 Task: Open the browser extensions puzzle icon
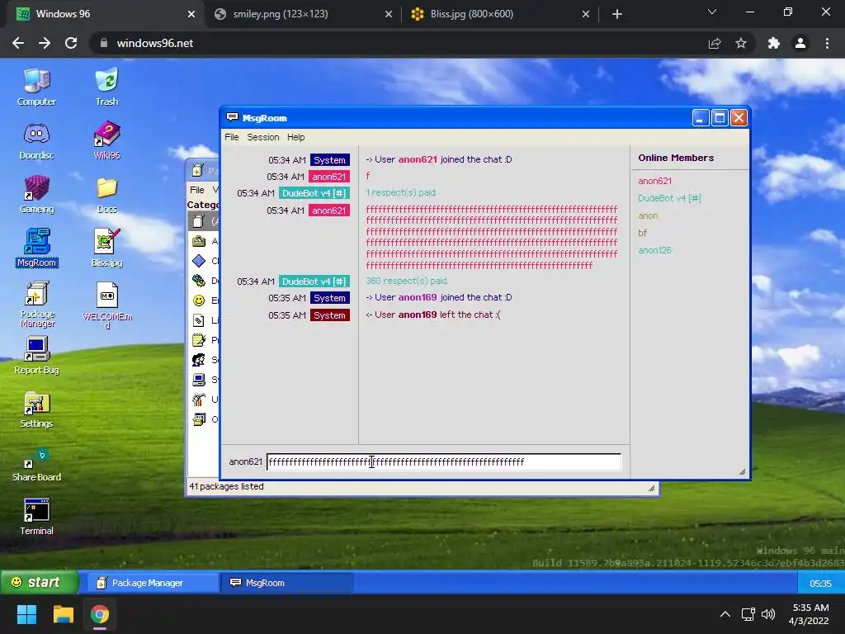click(x=774, y=43)
